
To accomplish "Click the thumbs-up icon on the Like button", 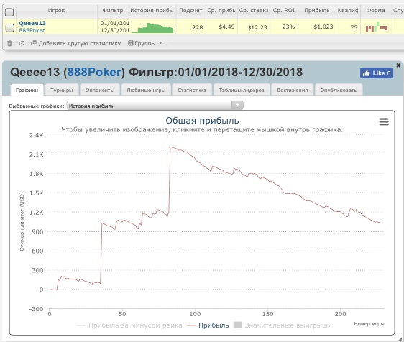I will (366, 73).
